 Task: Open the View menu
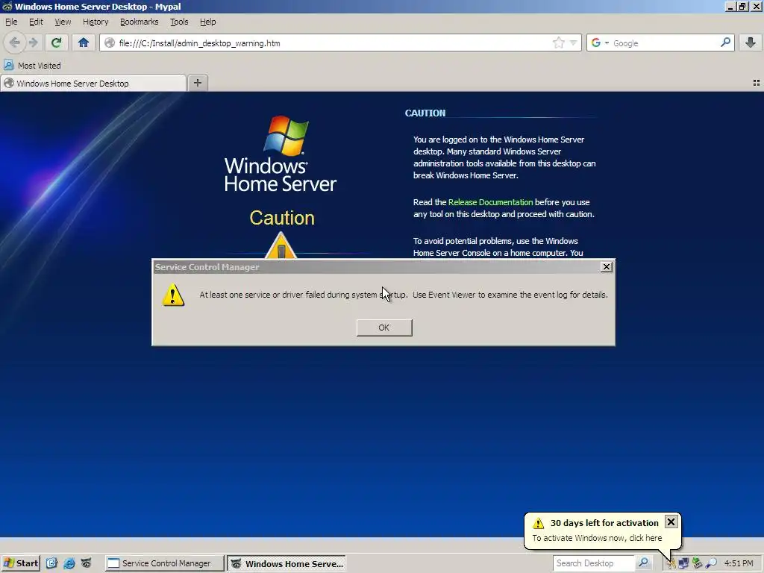(x=63, y=22)
